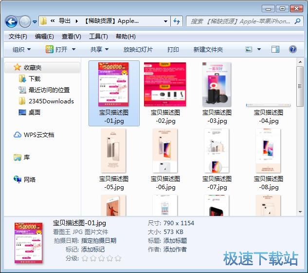
Task: Open the 共享 dropdown
Action: point(99,49)
